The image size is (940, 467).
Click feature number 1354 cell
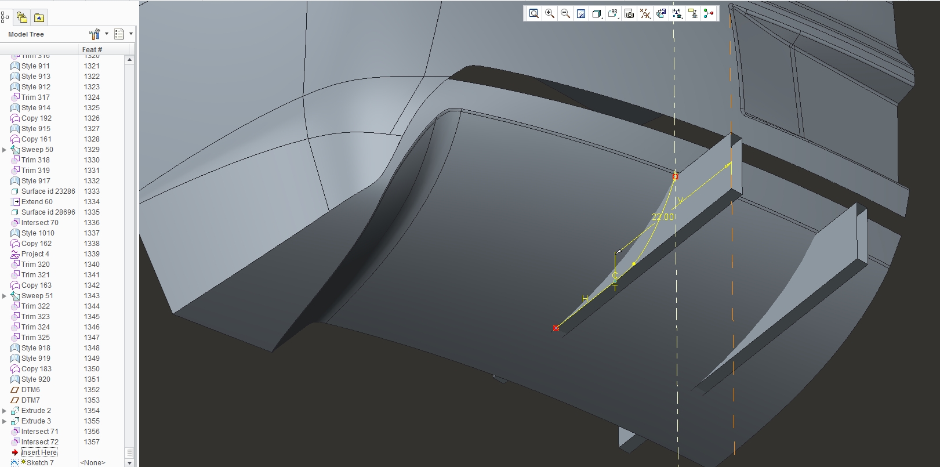tap(92, 411)
